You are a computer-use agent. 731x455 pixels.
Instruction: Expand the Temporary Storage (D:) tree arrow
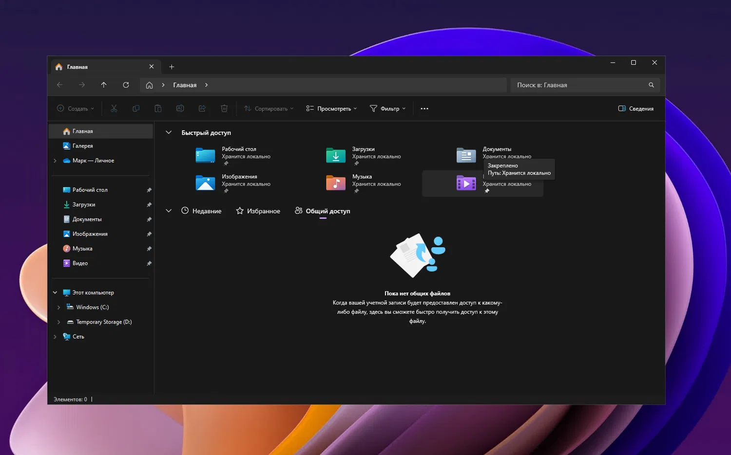point(59,322)
